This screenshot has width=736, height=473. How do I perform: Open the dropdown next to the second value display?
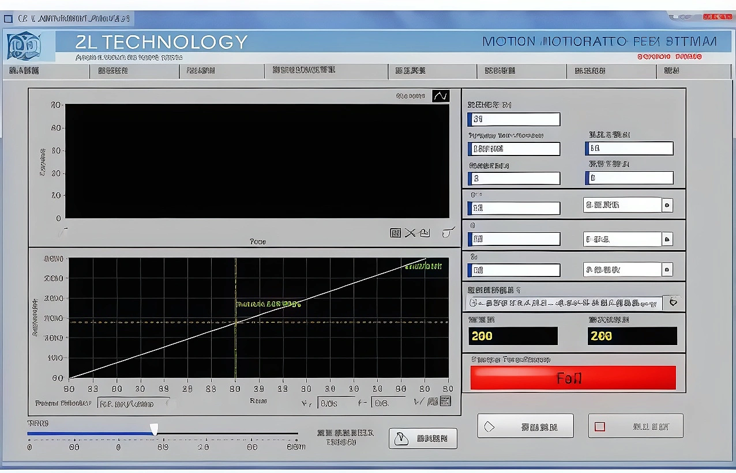(667, 239)
